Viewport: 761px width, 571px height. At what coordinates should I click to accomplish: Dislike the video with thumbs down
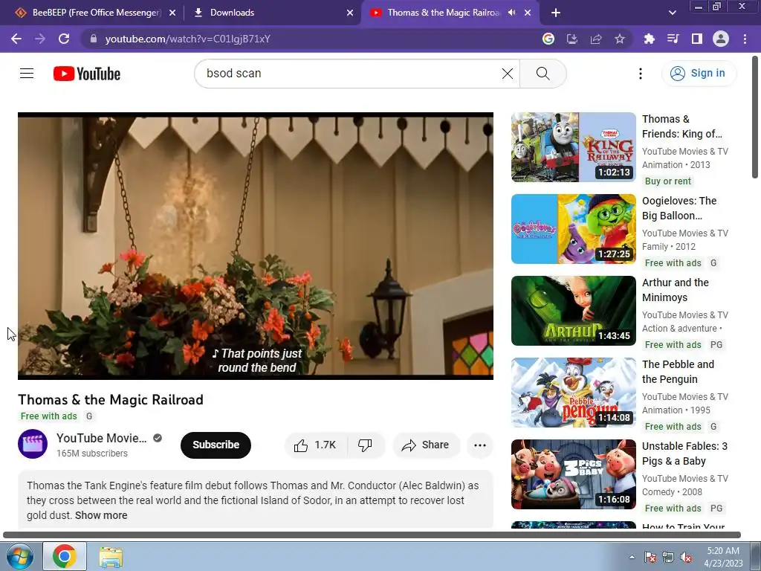tap(365, 445)
